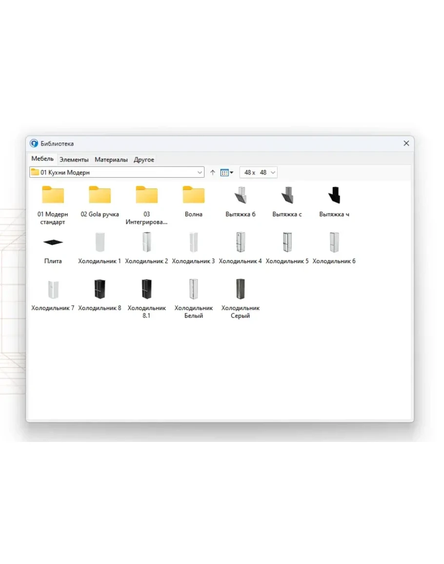The image size is (444, 564).
Task: Open the Другое tab
Action: [144, 160]
